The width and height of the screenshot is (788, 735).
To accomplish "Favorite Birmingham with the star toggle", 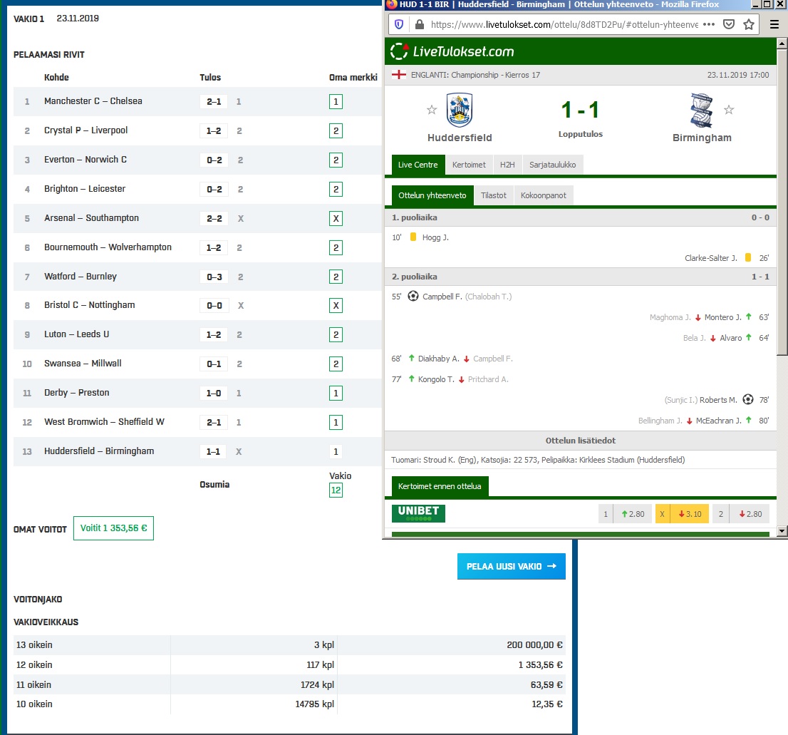I will click(x=729, y=110).
